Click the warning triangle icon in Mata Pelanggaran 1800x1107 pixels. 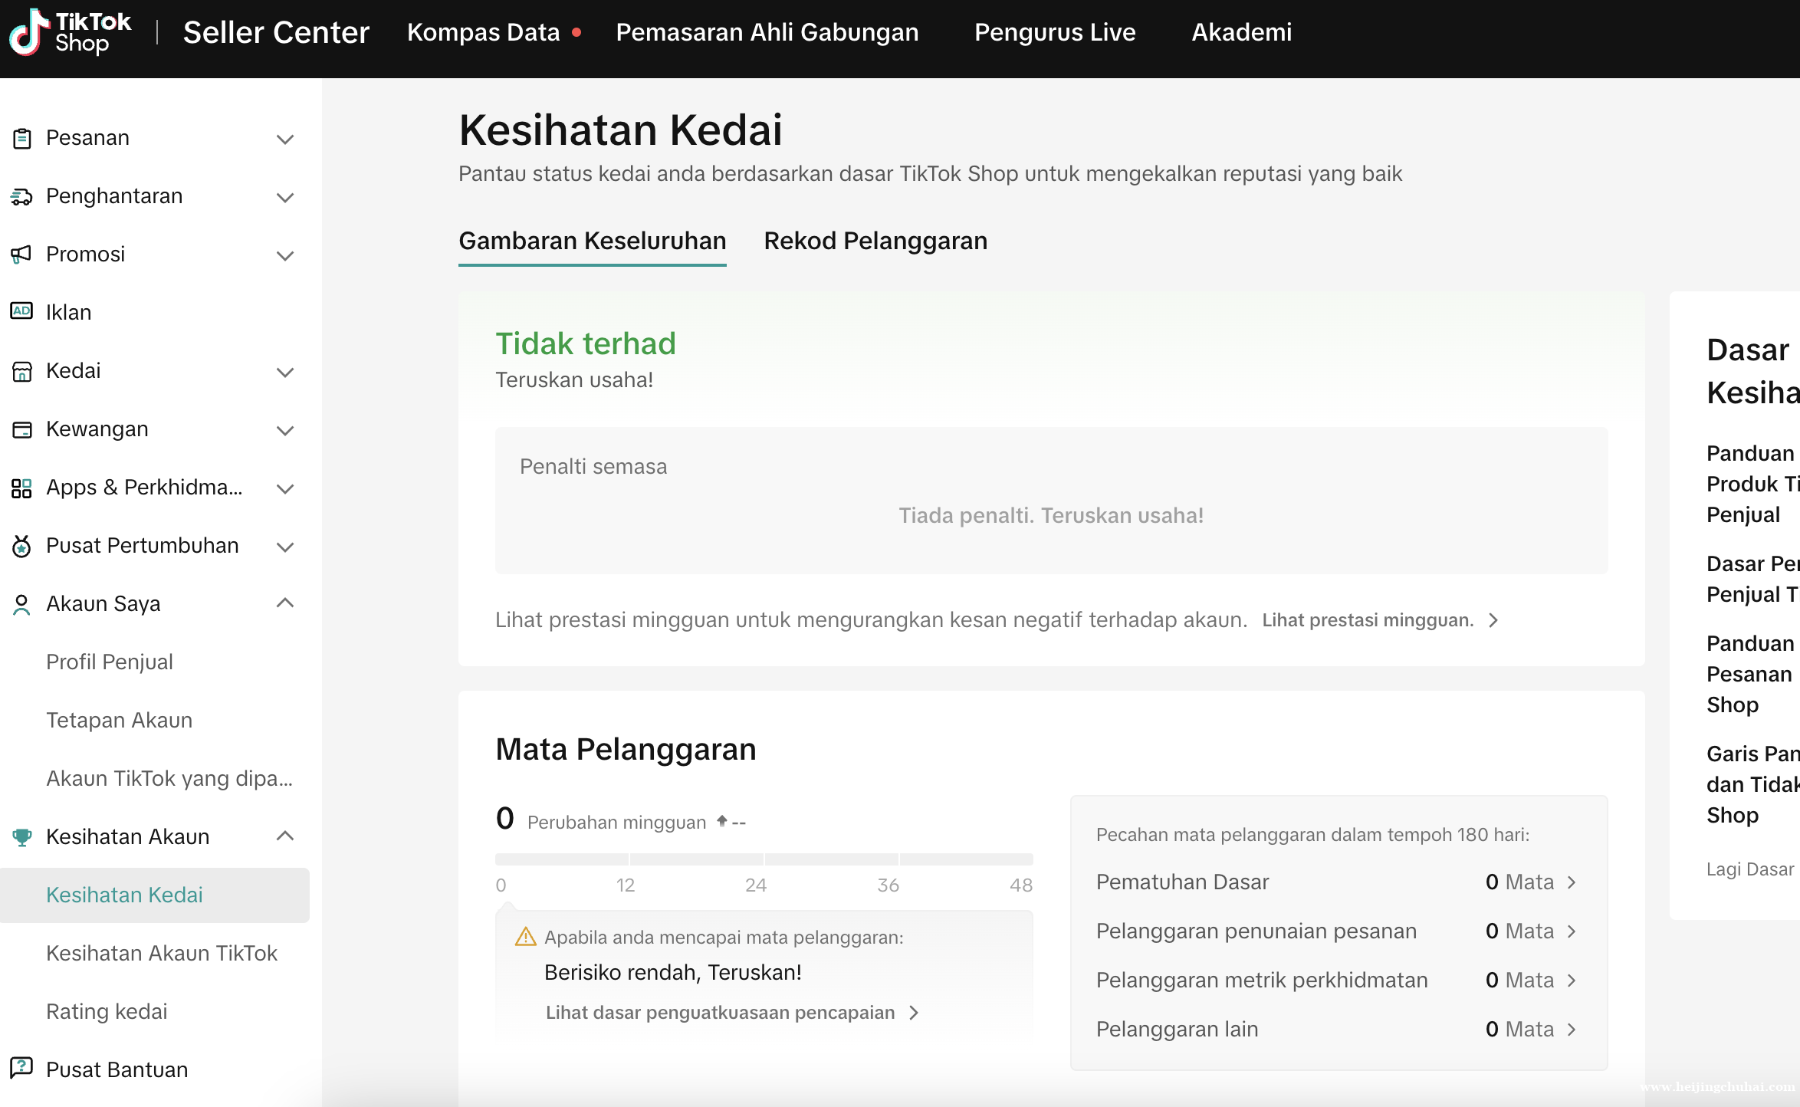tap(525, 936)
